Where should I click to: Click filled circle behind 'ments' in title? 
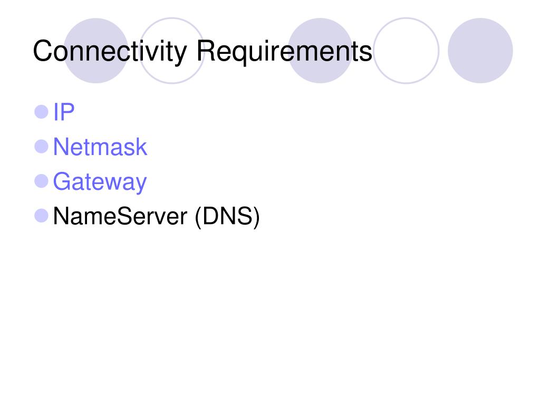pos(320,51)
